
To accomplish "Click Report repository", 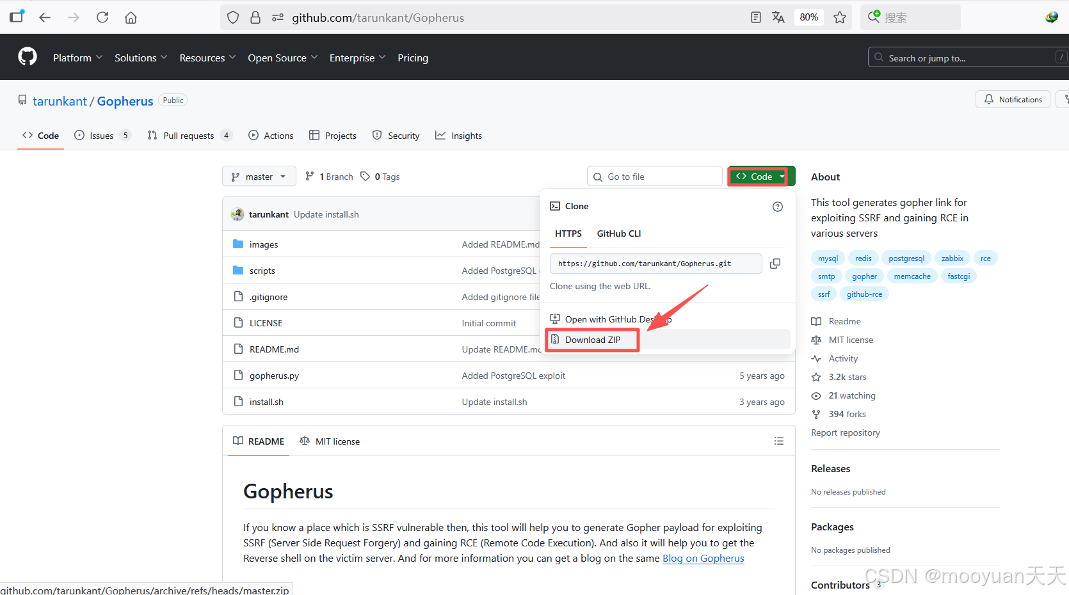I will (x=846, y=432).
